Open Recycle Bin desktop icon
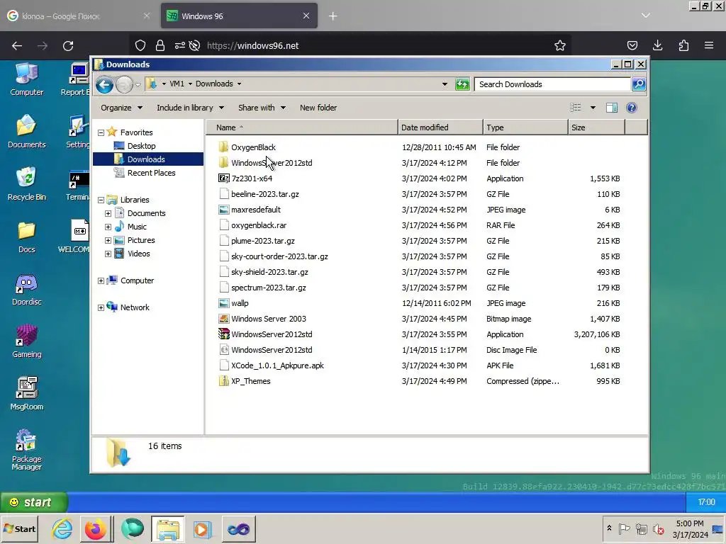Screen dimensions: 726x544 tap(26, 183)
